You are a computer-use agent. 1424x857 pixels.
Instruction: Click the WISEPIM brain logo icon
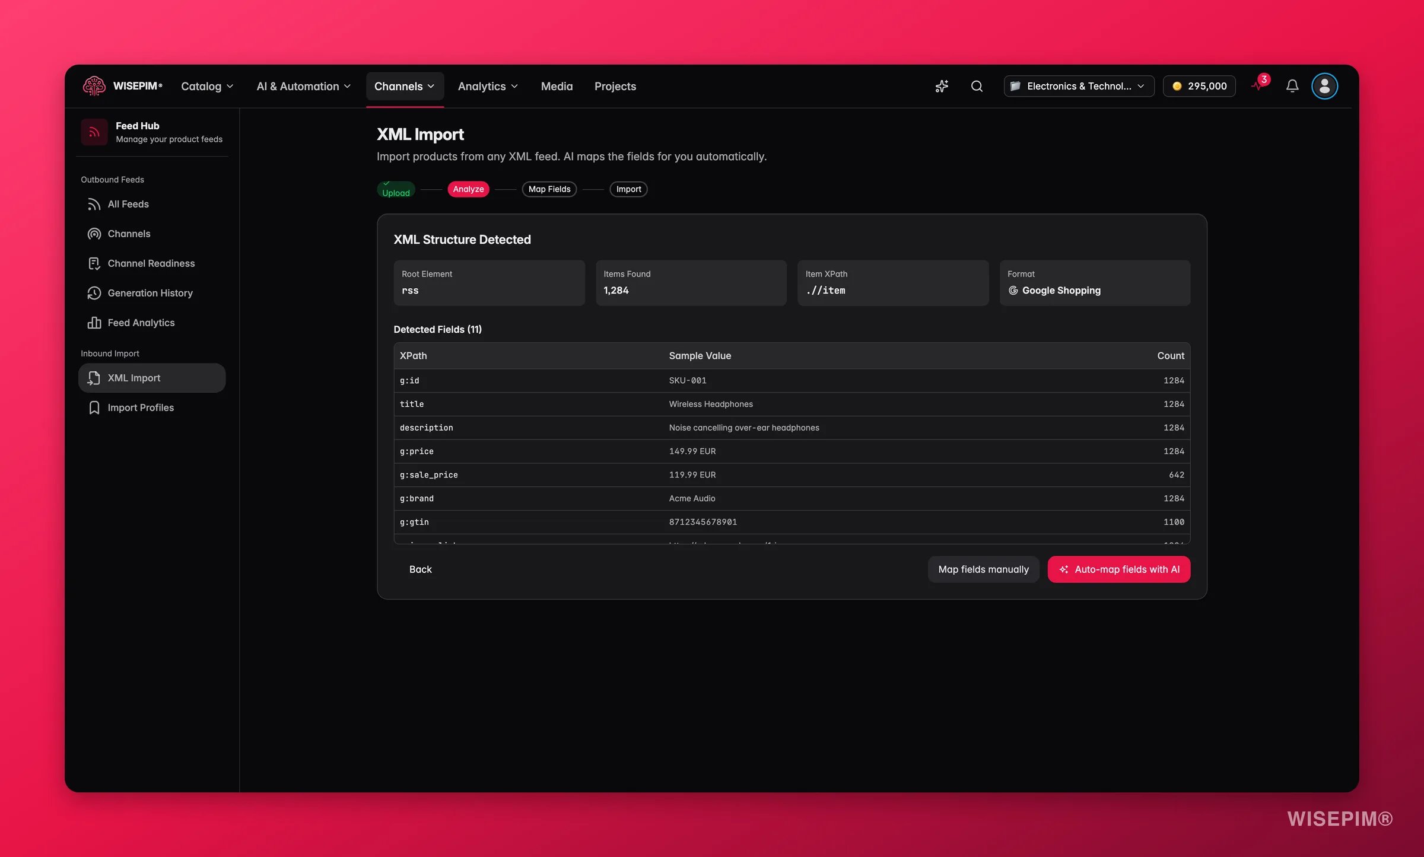click(94, 86)
